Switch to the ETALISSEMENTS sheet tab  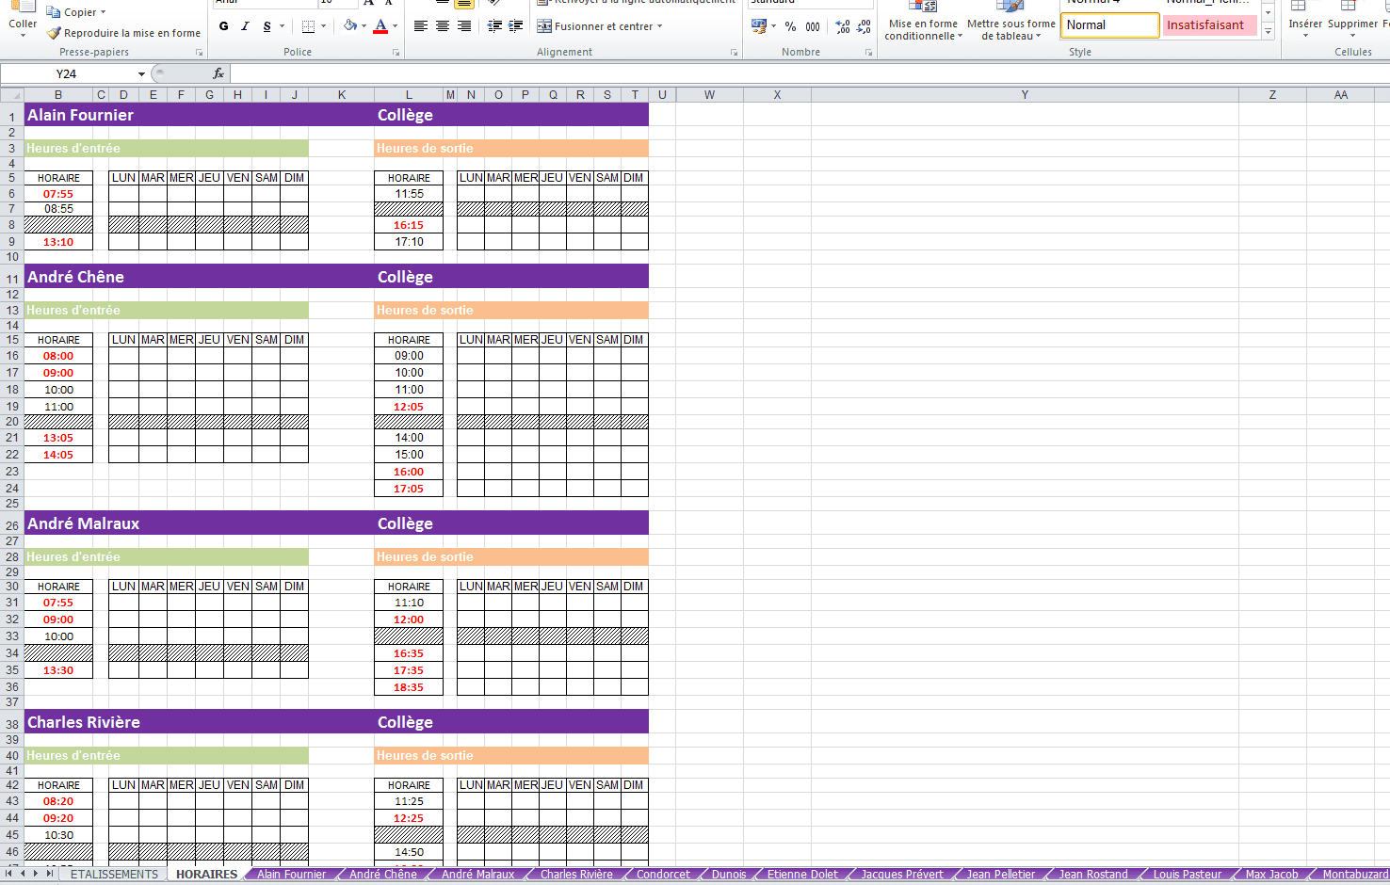pos(114,875)
